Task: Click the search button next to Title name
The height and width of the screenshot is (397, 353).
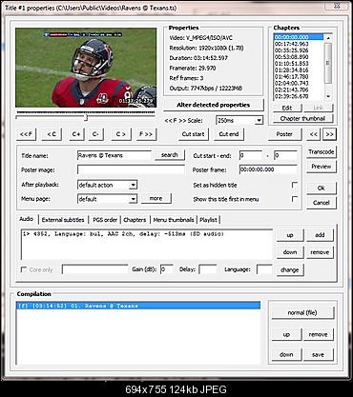Action: [170, 155]
